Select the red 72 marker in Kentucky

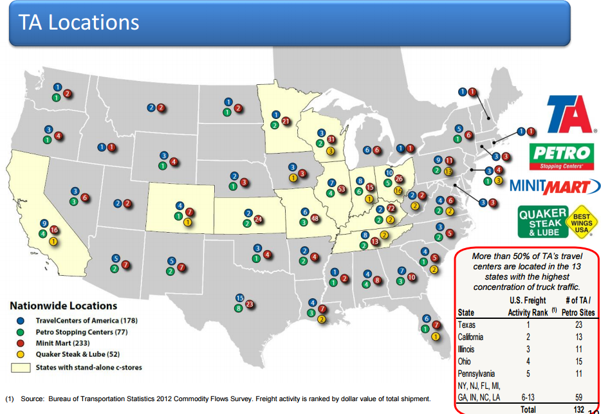point(391,208)
